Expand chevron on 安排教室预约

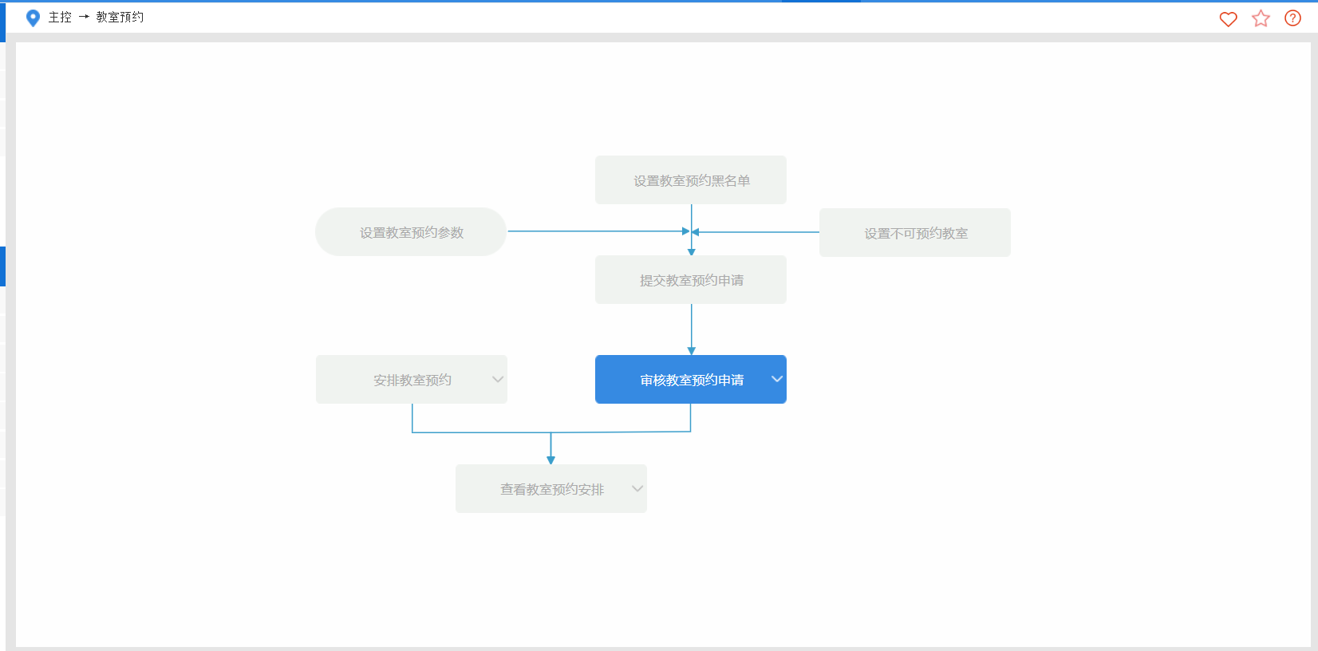(x=498, y=379)
